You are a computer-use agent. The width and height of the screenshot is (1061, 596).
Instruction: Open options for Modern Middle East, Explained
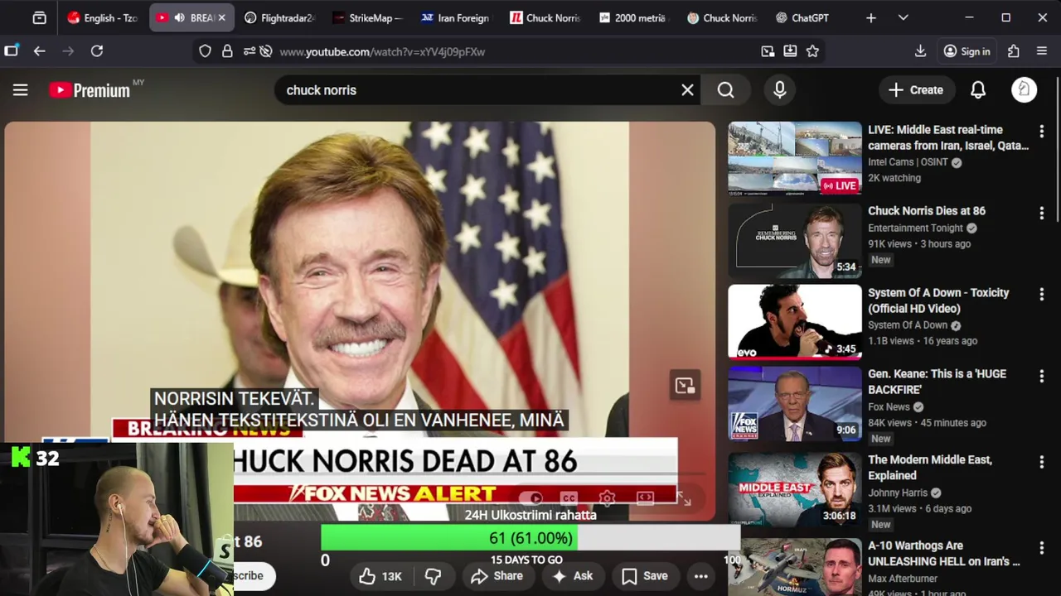click(x=1042, y=462)
